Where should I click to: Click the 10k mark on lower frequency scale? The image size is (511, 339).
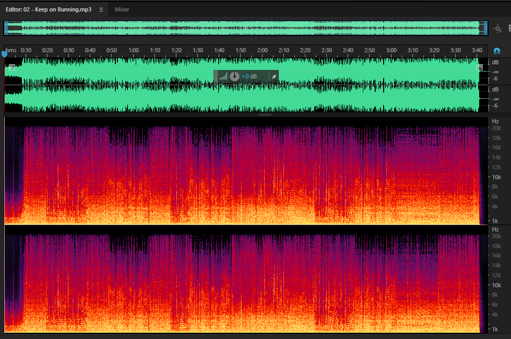coord(496,285)
